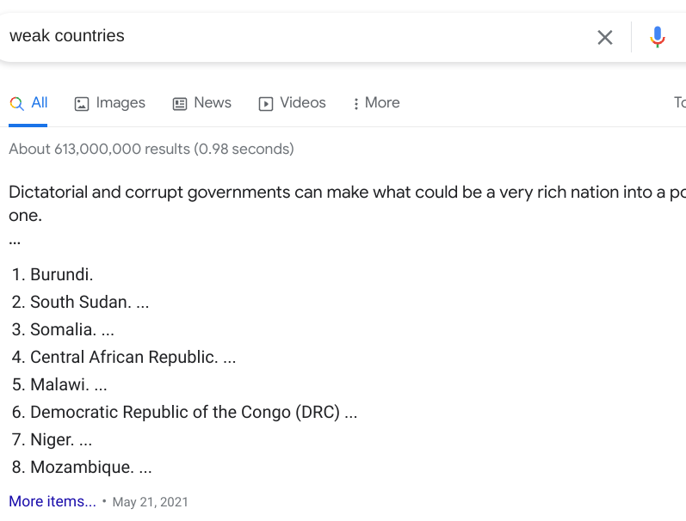The width and height of the screenshot is (686, 521).
Task: Click the Videos tab play icon
Action: (266, 103)
